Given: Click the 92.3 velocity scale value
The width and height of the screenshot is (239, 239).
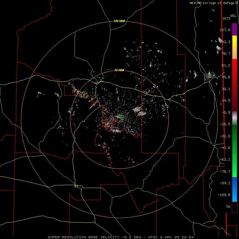Looking at the screenshot, I should pos(226,42).
